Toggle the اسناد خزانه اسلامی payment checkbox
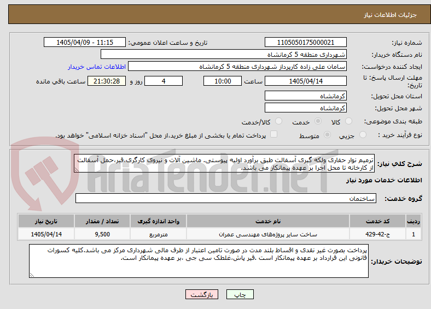Screen dimensions: 431x309 click(x=273, y=134)
